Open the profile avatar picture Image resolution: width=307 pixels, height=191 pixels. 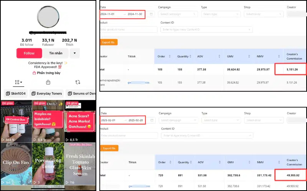click(48, 17)
